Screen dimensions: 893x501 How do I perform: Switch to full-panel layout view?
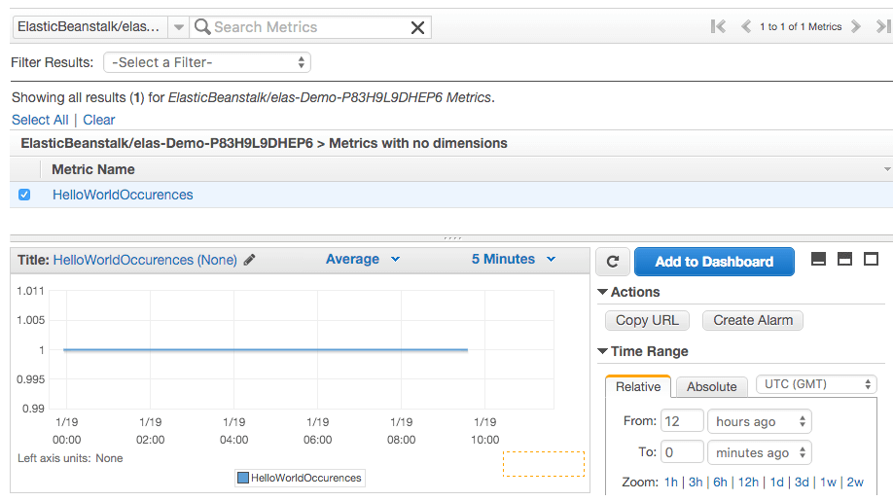coord(871,259)
